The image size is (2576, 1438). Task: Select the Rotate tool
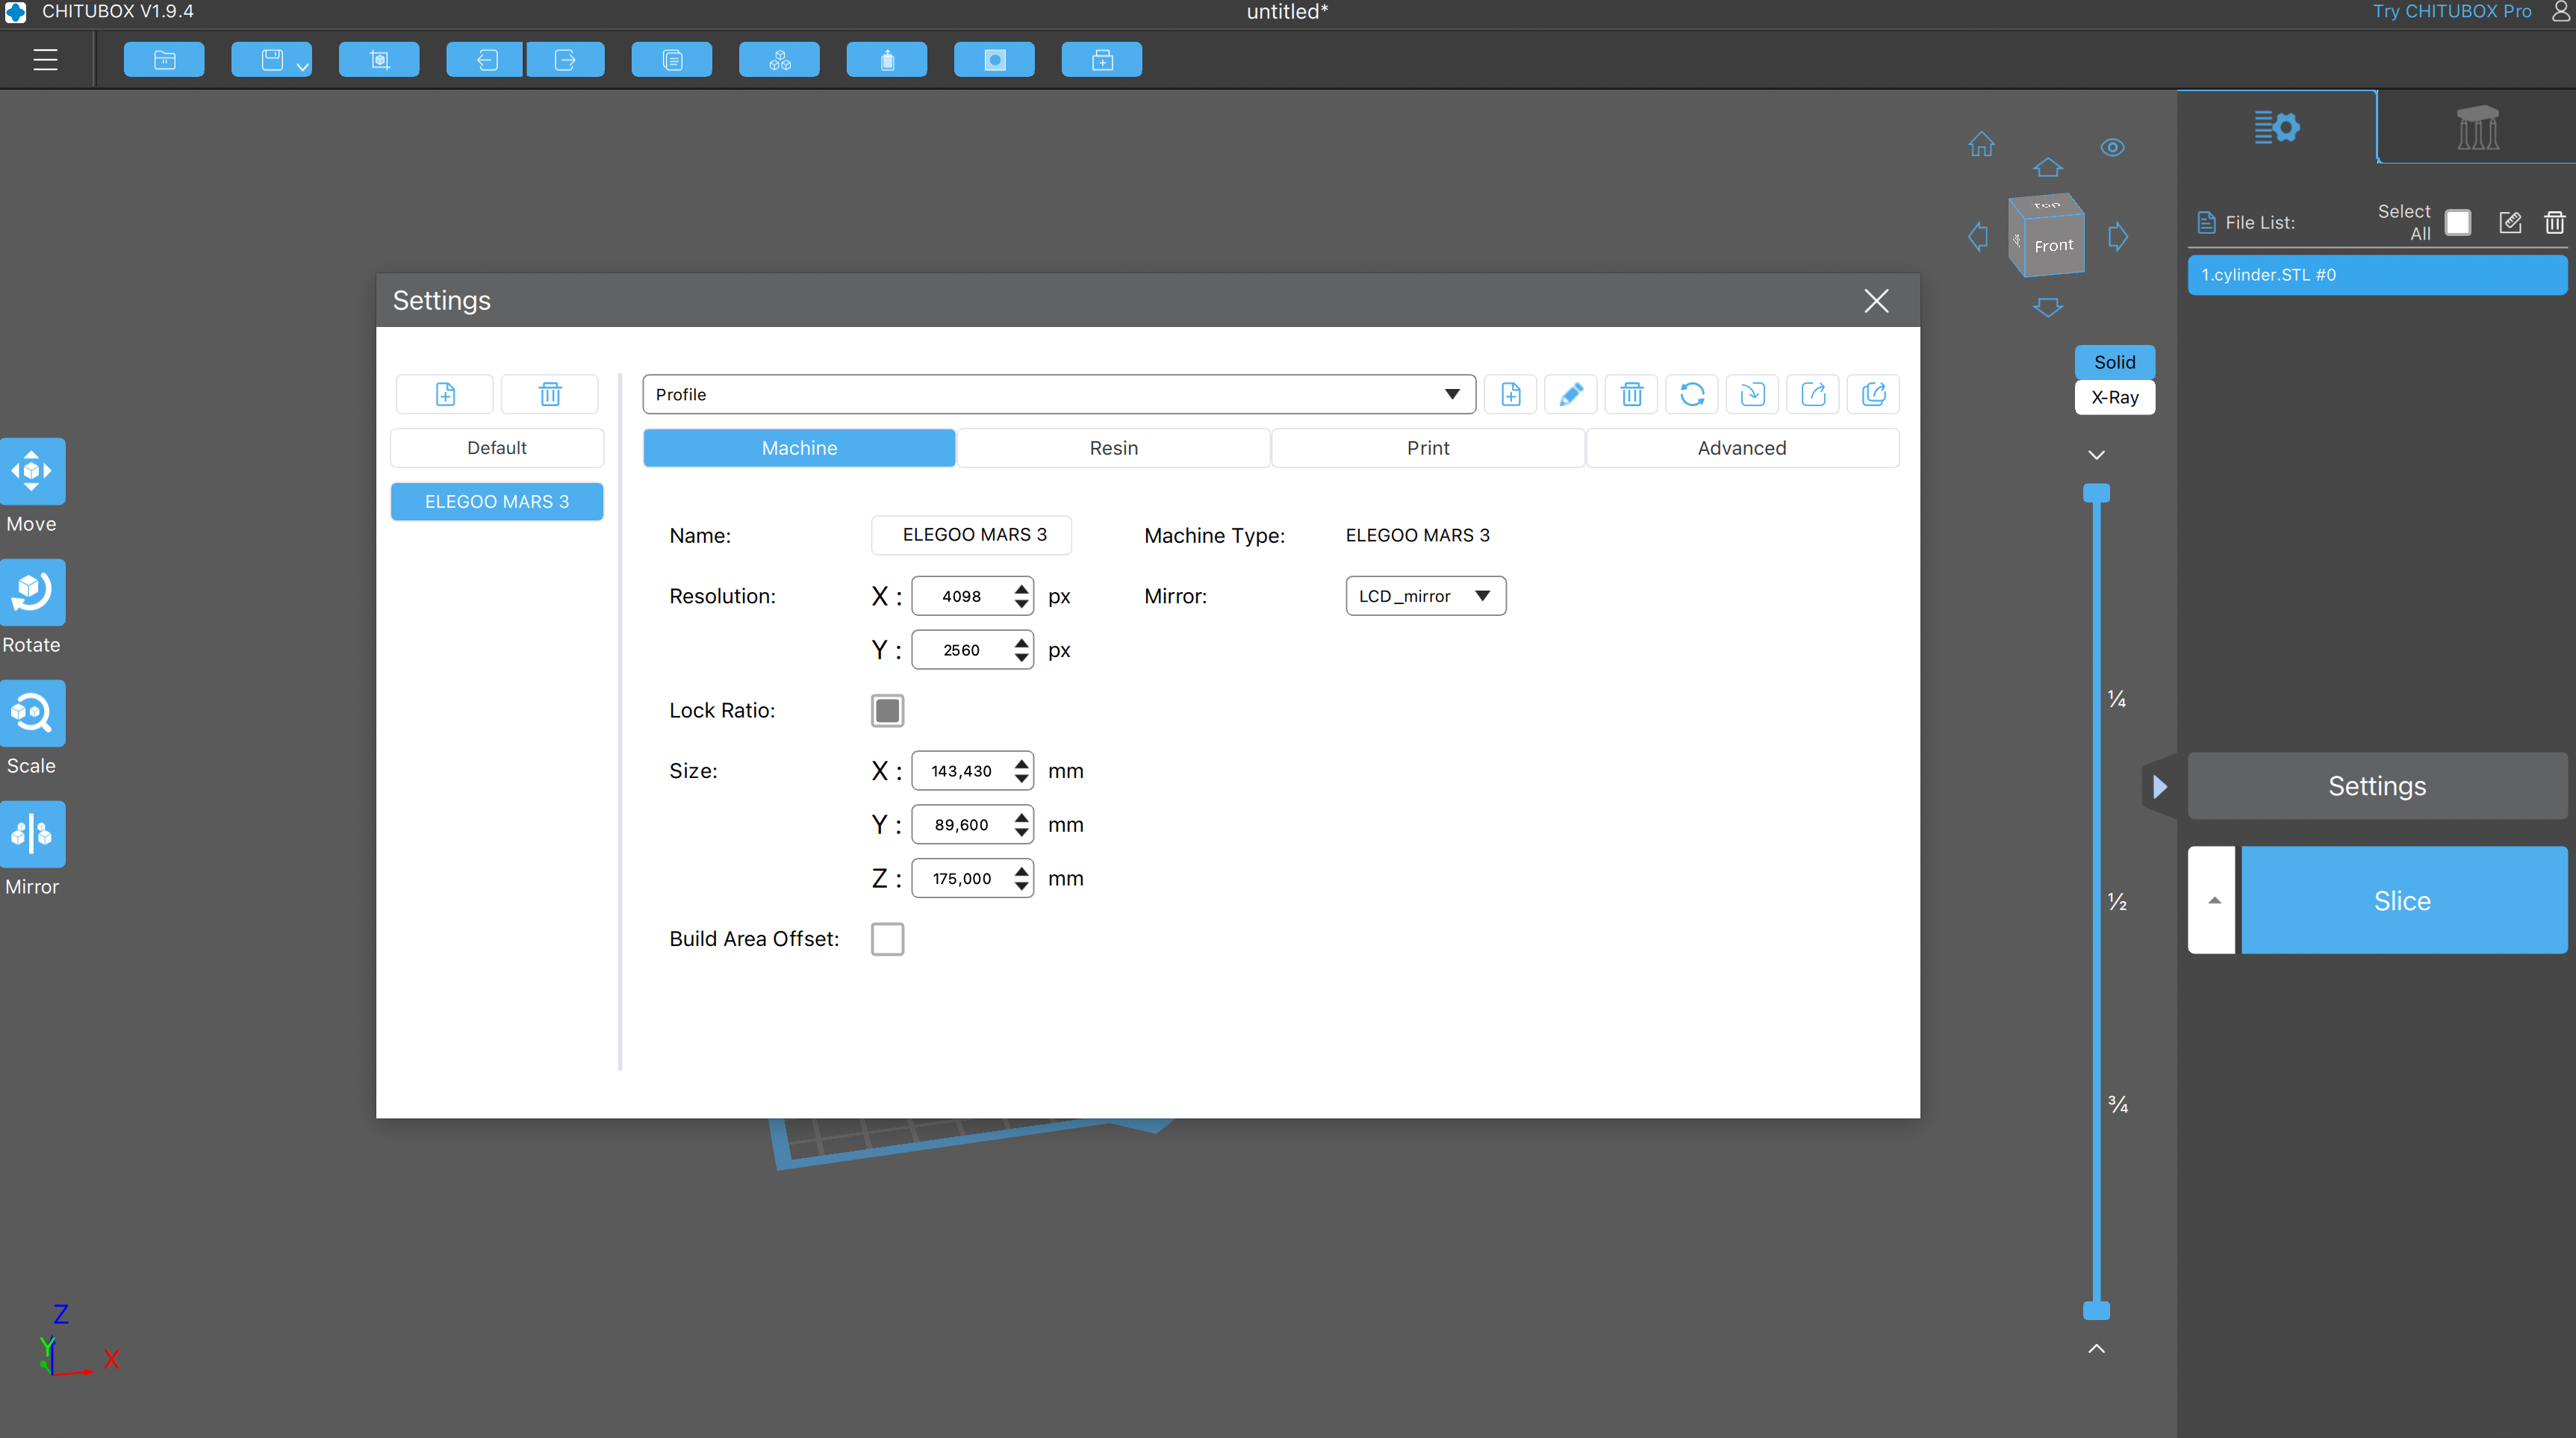click(x=32, y=592)
